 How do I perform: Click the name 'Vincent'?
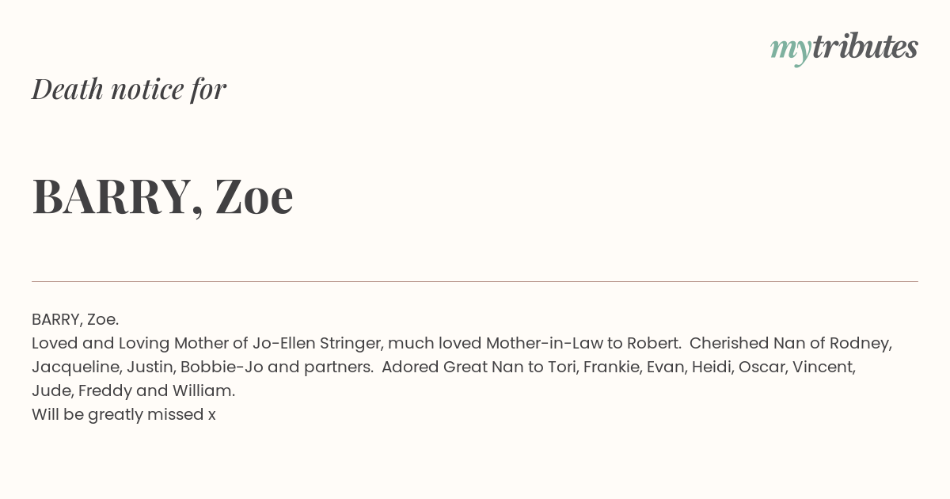click(823, 367)
